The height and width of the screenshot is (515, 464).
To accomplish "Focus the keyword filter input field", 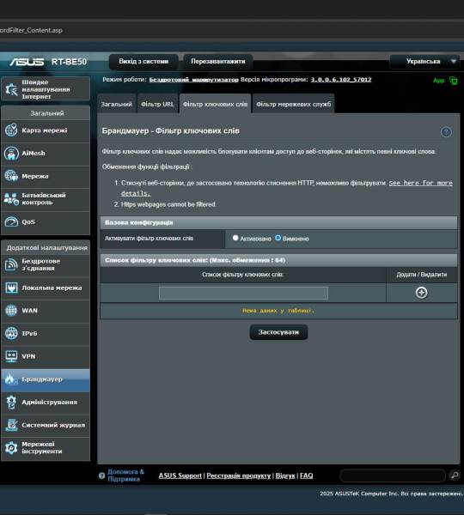I will coord(243,293).
